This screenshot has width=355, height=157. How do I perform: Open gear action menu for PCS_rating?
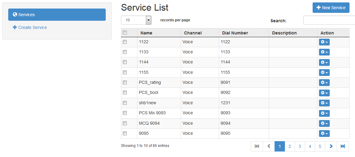click(x=324, y=83)
